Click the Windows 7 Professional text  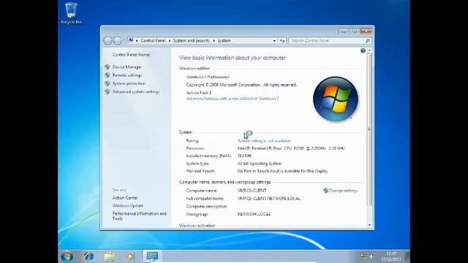(x=208, y=77)
